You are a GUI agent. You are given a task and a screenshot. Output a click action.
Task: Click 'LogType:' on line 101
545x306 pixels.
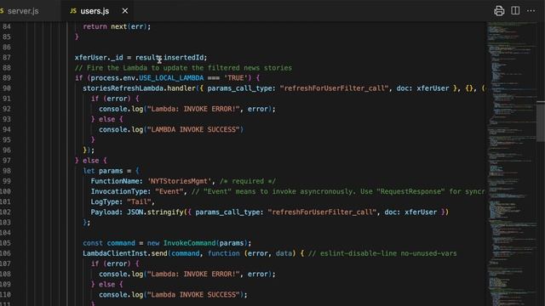click(x=106, y=202)
